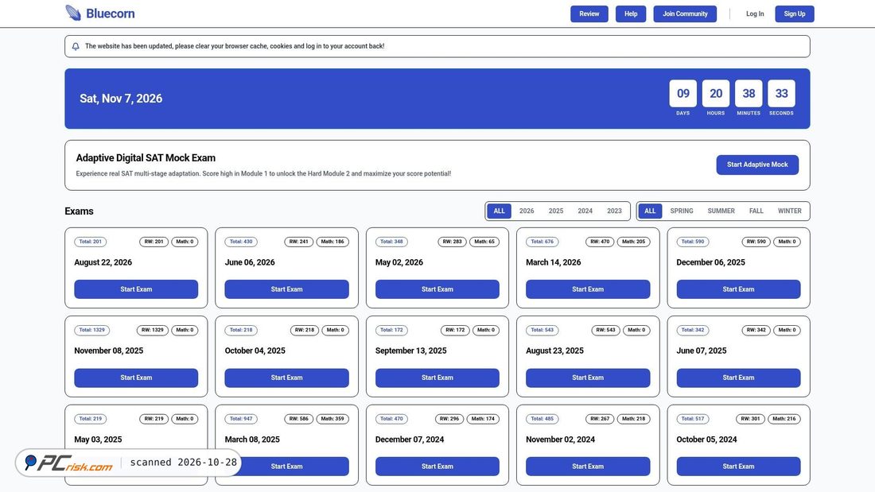Click the Log In link
Viewport: 875px width, 492px height.
[x=754, y=14]
